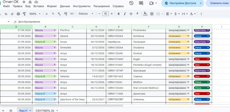Open Виола dropdown in Komkova row
230x112 pixels.
click(45, 36)
